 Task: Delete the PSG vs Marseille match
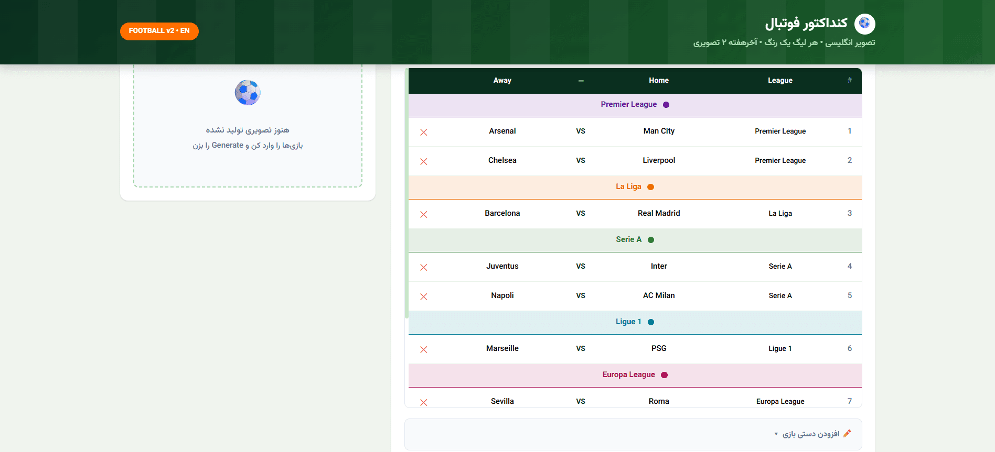click(424, 349)
